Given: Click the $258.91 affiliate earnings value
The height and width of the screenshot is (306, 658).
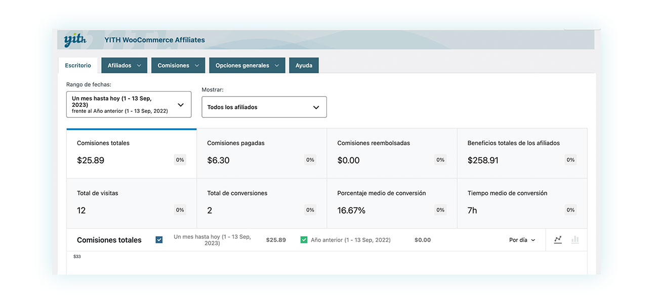Looking at the screenshot, I should tap(483, 160).
